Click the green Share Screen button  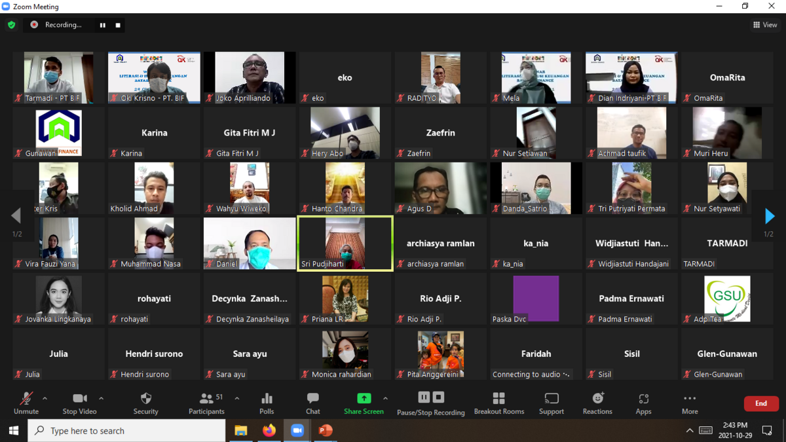point(364,403)
